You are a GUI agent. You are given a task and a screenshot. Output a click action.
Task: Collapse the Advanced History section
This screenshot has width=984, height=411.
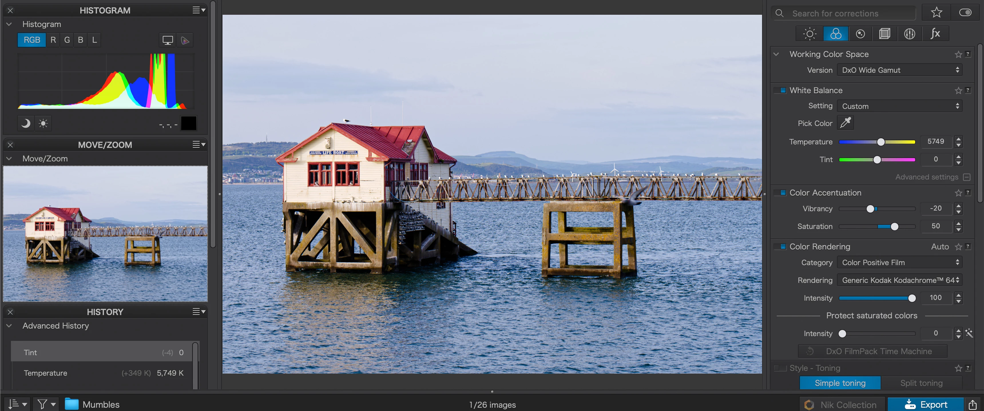pyautogui.click(x=9, y=326)
